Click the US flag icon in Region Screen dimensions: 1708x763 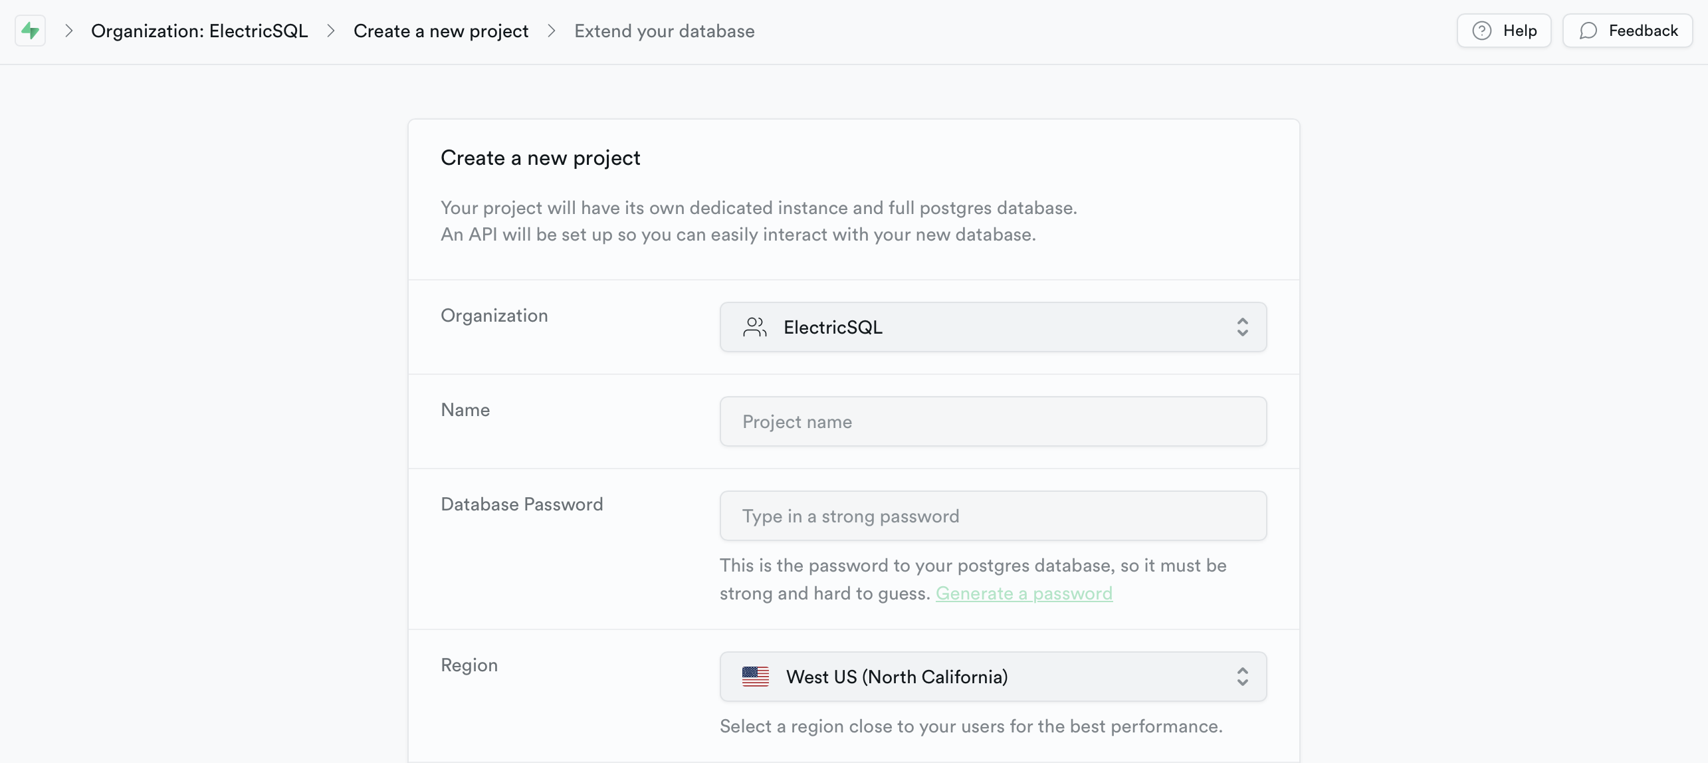756,677
